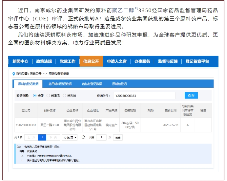Select the 已失效 radio button
The height and width of the screenshot is (181, 227).
pyautogui.click(x=64, y=96)
